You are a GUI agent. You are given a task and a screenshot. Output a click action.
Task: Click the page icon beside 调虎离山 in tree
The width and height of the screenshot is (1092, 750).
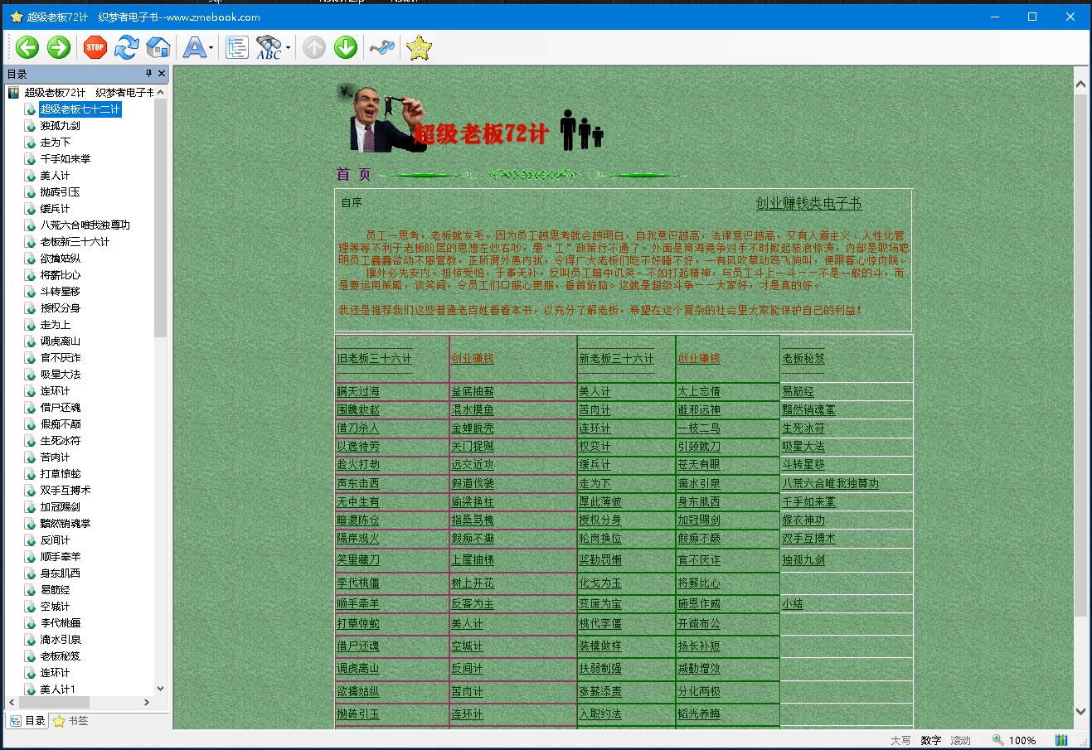click(30, 341)
